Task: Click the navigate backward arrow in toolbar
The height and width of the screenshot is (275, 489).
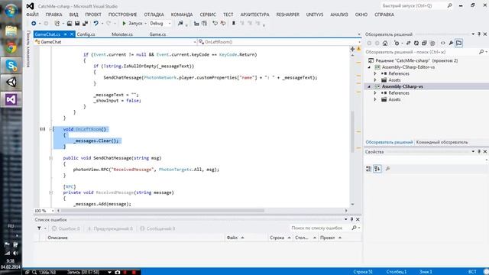Action: click(34, 24)
